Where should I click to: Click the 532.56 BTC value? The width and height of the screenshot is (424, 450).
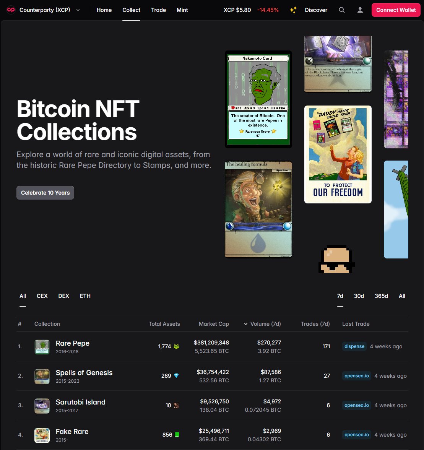pyautogui.click(x=214, y=380)
